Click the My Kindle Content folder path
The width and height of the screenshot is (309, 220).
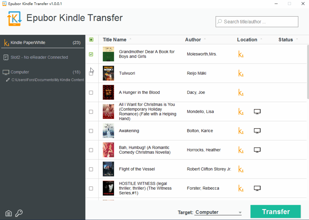pyautogui.click(x=48, y=80)
